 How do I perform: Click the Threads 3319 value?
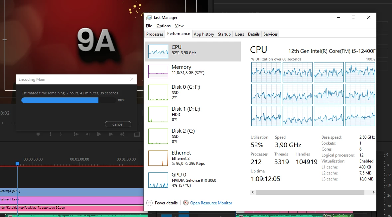[x=282, y=162]
